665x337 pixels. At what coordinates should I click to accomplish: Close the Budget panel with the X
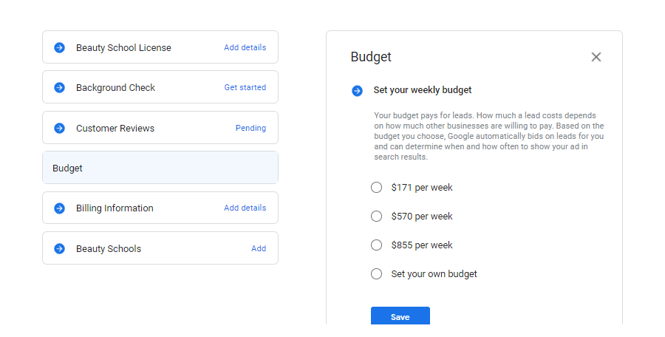coord(596,57)
